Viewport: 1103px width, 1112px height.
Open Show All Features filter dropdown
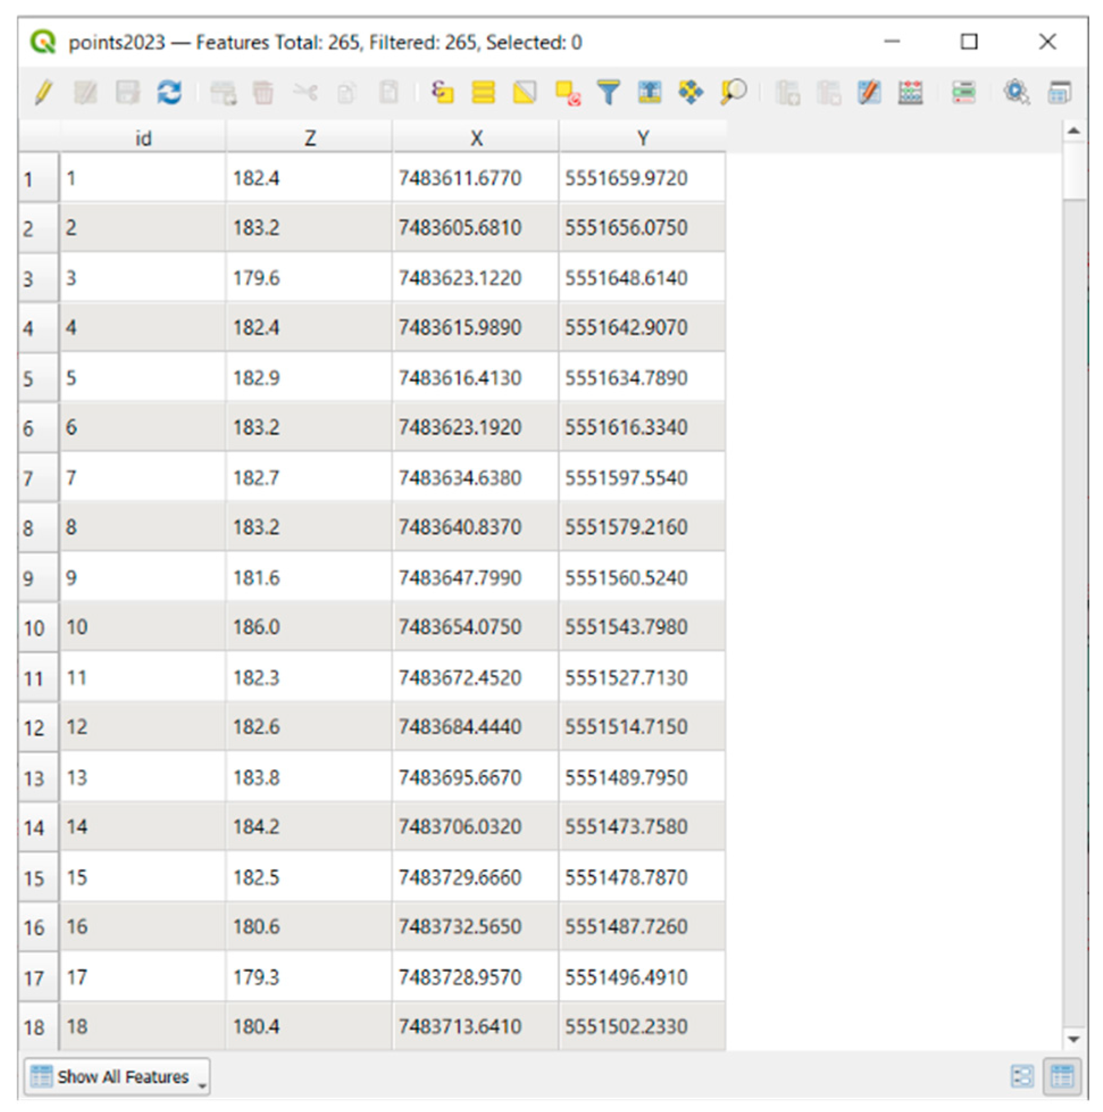[117, 1076]
